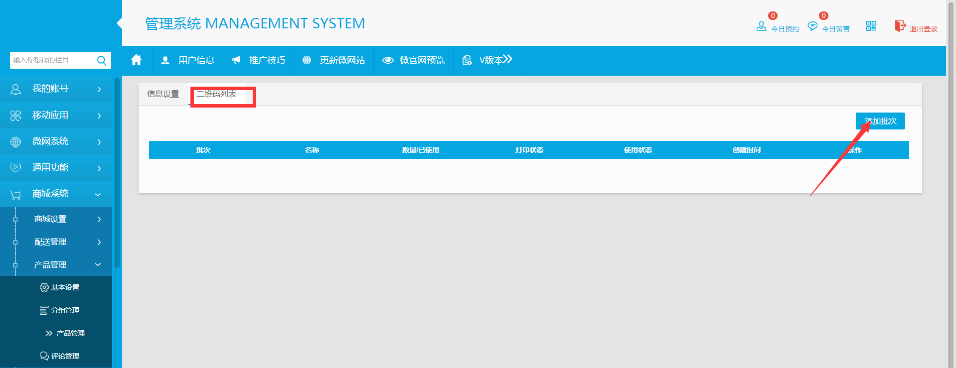
Task: Click the 管理系统 MANAGEMENT SYSTEM title
Action: 255,23
